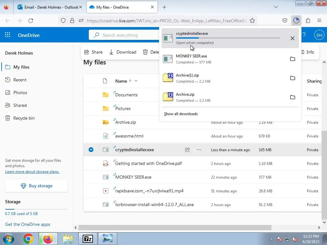Open Shared in the sidebar
The image size is (327, 245).
(20, 105)
